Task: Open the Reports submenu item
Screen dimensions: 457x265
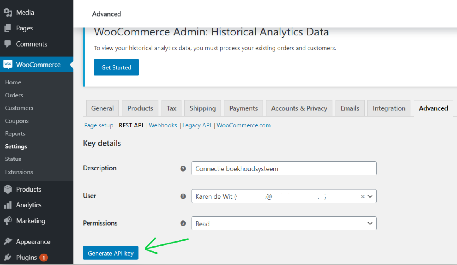Action: (x=15, y=134)
